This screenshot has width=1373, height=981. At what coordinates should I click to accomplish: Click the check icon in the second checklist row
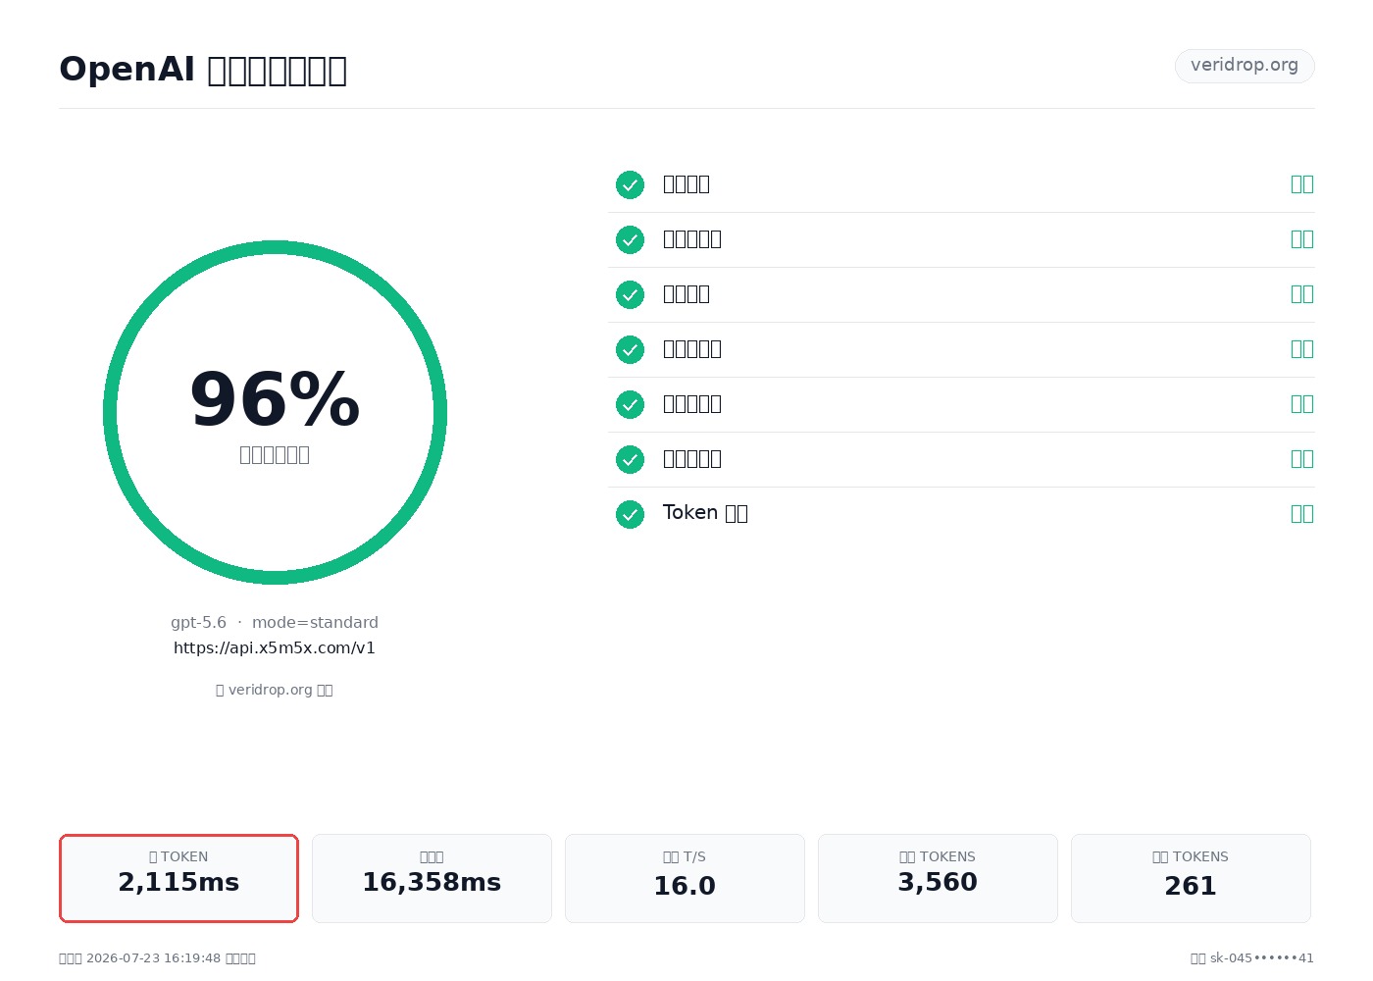pos(630,239)
